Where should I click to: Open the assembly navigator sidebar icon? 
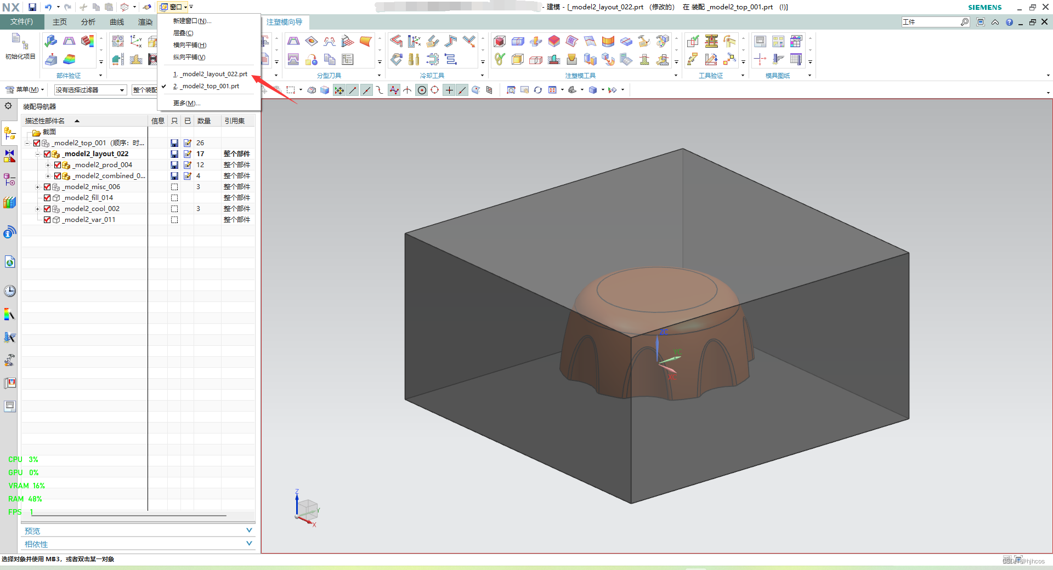coord(10,133)
